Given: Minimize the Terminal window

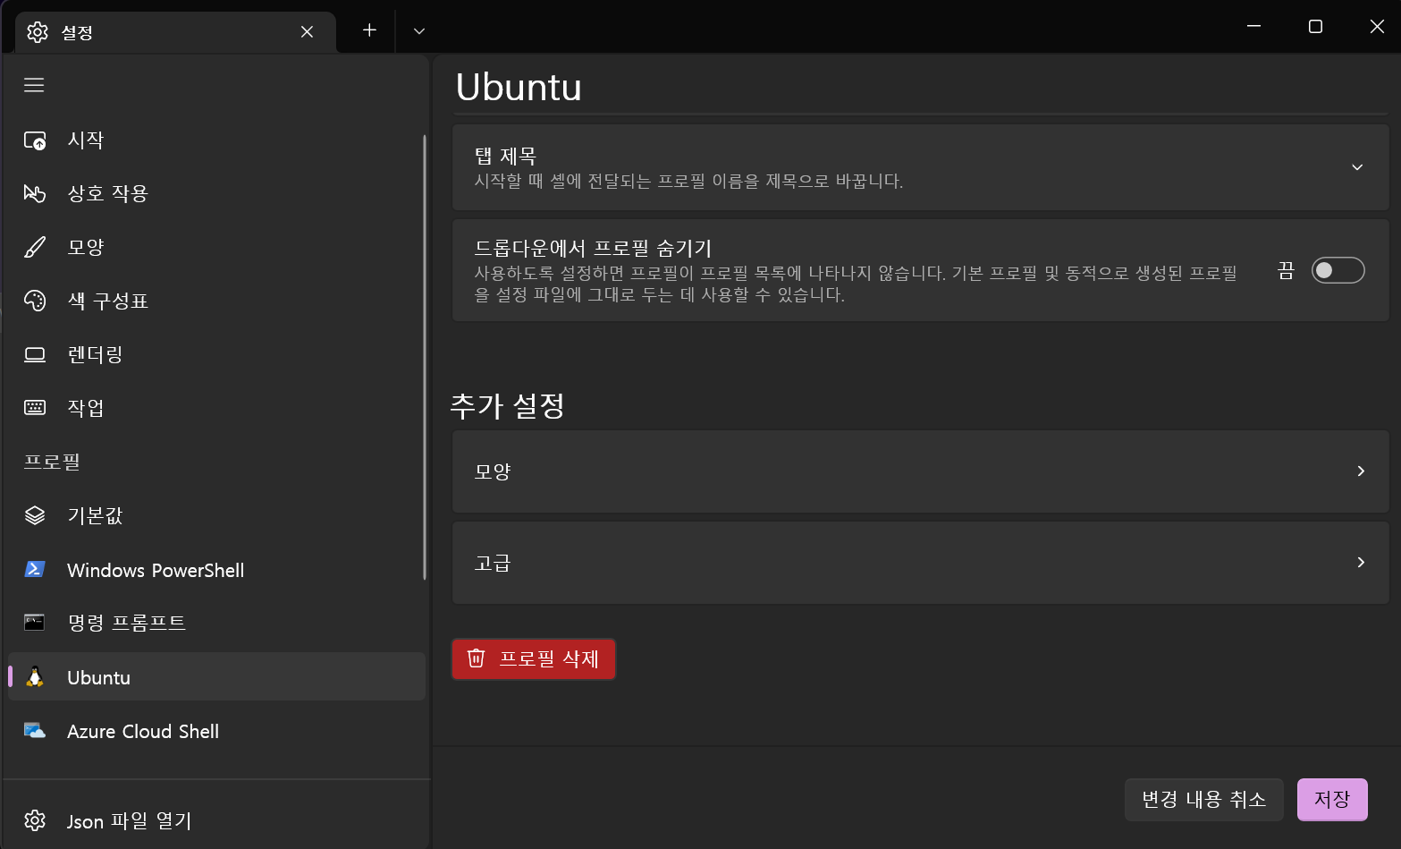Looking at the screenshot, I should click(1253, 26).
